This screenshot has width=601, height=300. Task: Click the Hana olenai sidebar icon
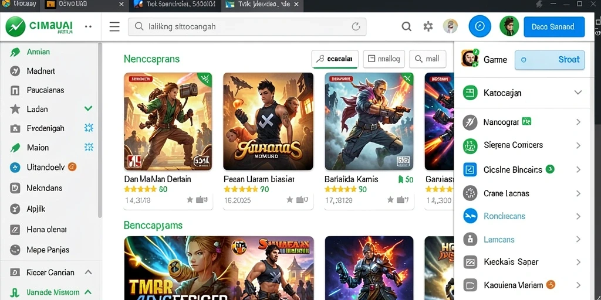[15, 230]
